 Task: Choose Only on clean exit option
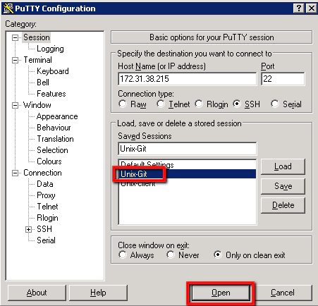point(218,255)
